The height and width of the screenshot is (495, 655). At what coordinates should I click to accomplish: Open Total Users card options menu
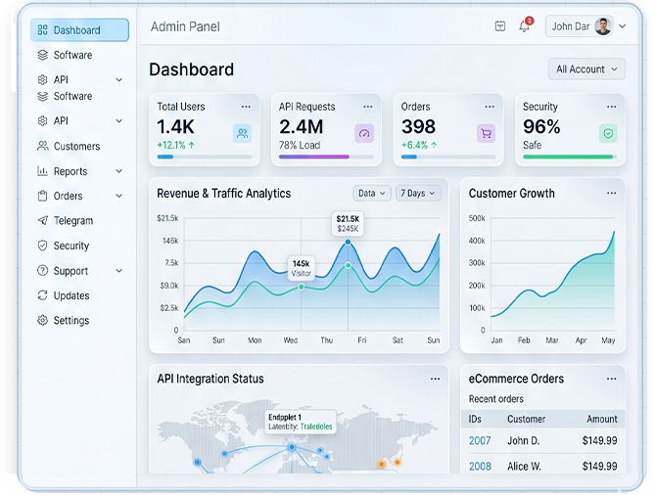click(246, 107)
